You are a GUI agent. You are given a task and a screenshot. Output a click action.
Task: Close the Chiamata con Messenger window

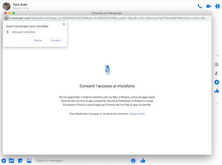click(5, 13)
